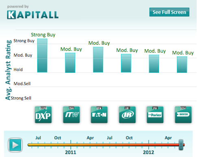The width and height of the screenshot is (197, 157).
Task: Click the Hold axis label
Action: click(x=18, y=70)
